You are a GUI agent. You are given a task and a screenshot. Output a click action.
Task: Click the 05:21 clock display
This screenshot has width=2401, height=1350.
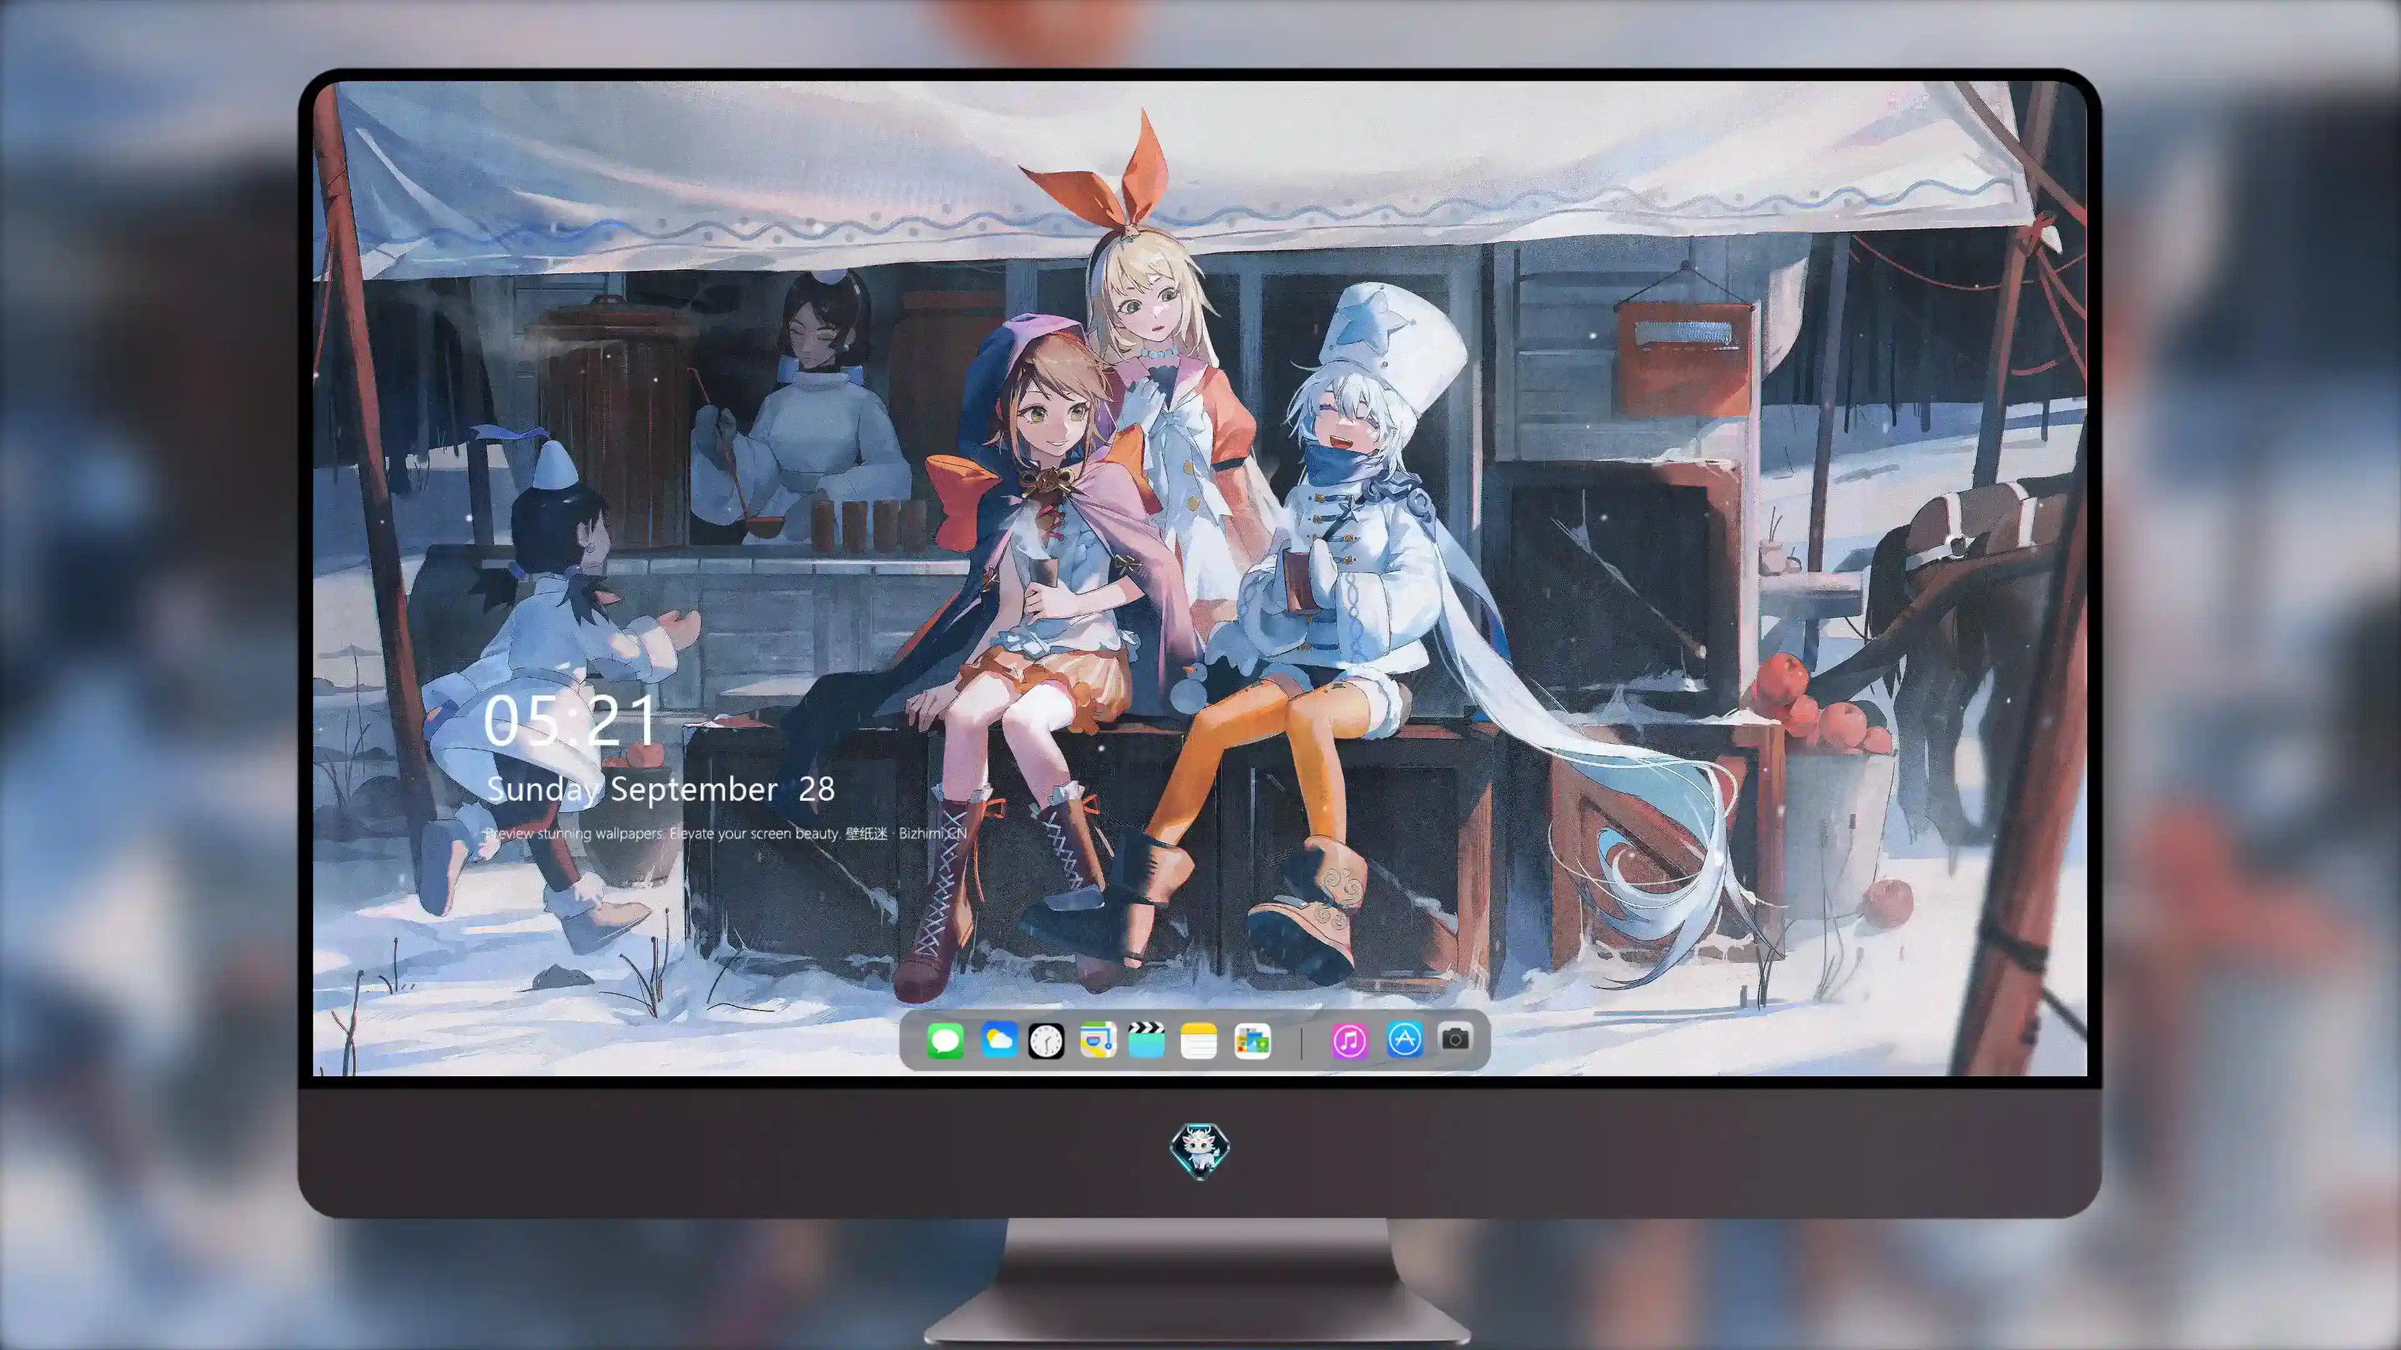point(570,720)
